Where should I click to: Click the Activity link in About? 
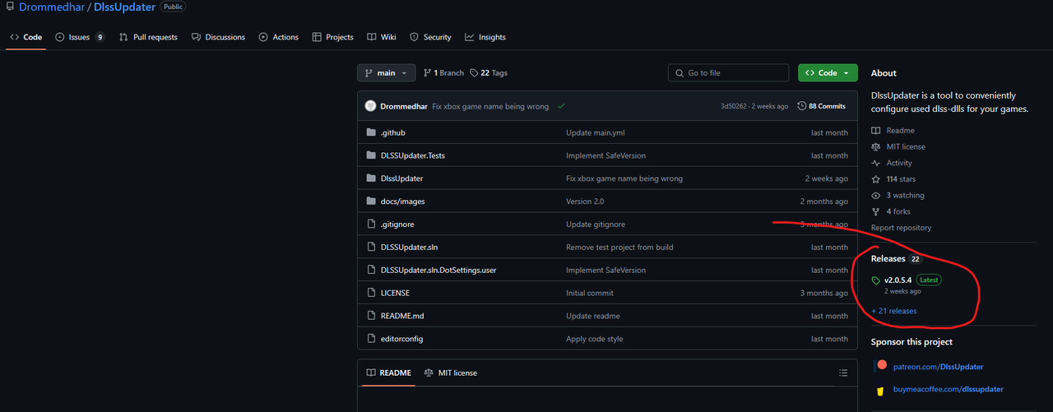[892, 163]
